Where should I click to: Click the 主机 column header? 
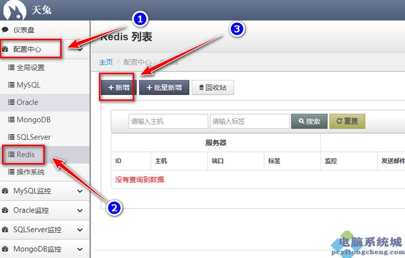179,161
